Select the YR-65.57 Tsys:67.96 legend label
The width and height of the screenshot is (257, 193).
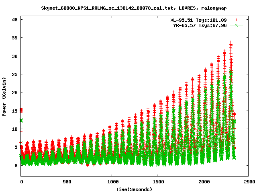200,25
